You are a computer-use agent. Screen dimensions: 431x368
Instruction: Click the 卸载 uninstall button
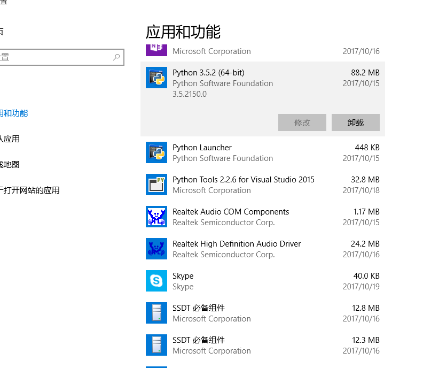point(355,122)
